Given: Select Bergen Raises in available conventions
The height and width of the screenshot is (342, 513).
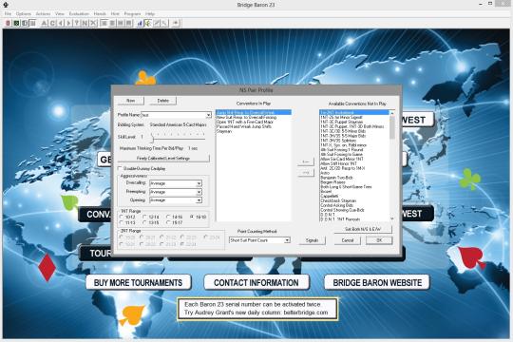Looking at the screenshot, I should pos(332,182).
